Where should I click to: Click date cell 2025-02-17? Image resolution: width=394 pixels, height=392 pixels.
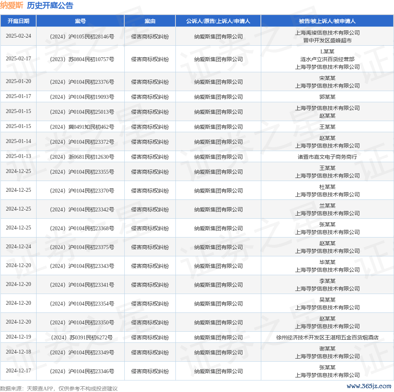coord(18,58)
